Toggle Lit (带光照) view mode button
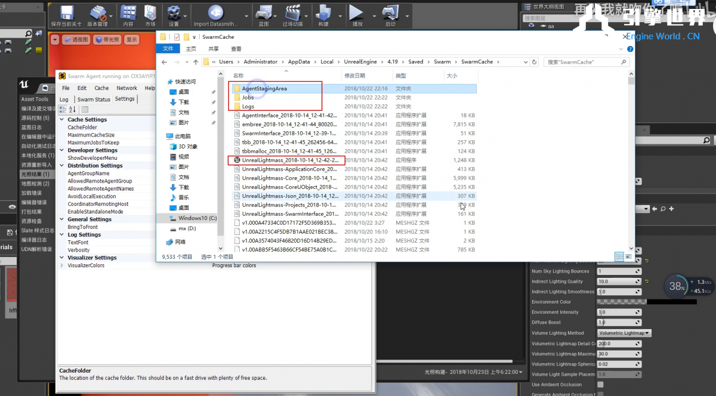716x396 pixels. [x=107, y=40]
